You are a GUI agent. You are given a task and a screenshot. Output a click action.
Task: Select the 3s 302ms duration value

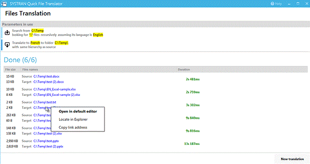193,105
